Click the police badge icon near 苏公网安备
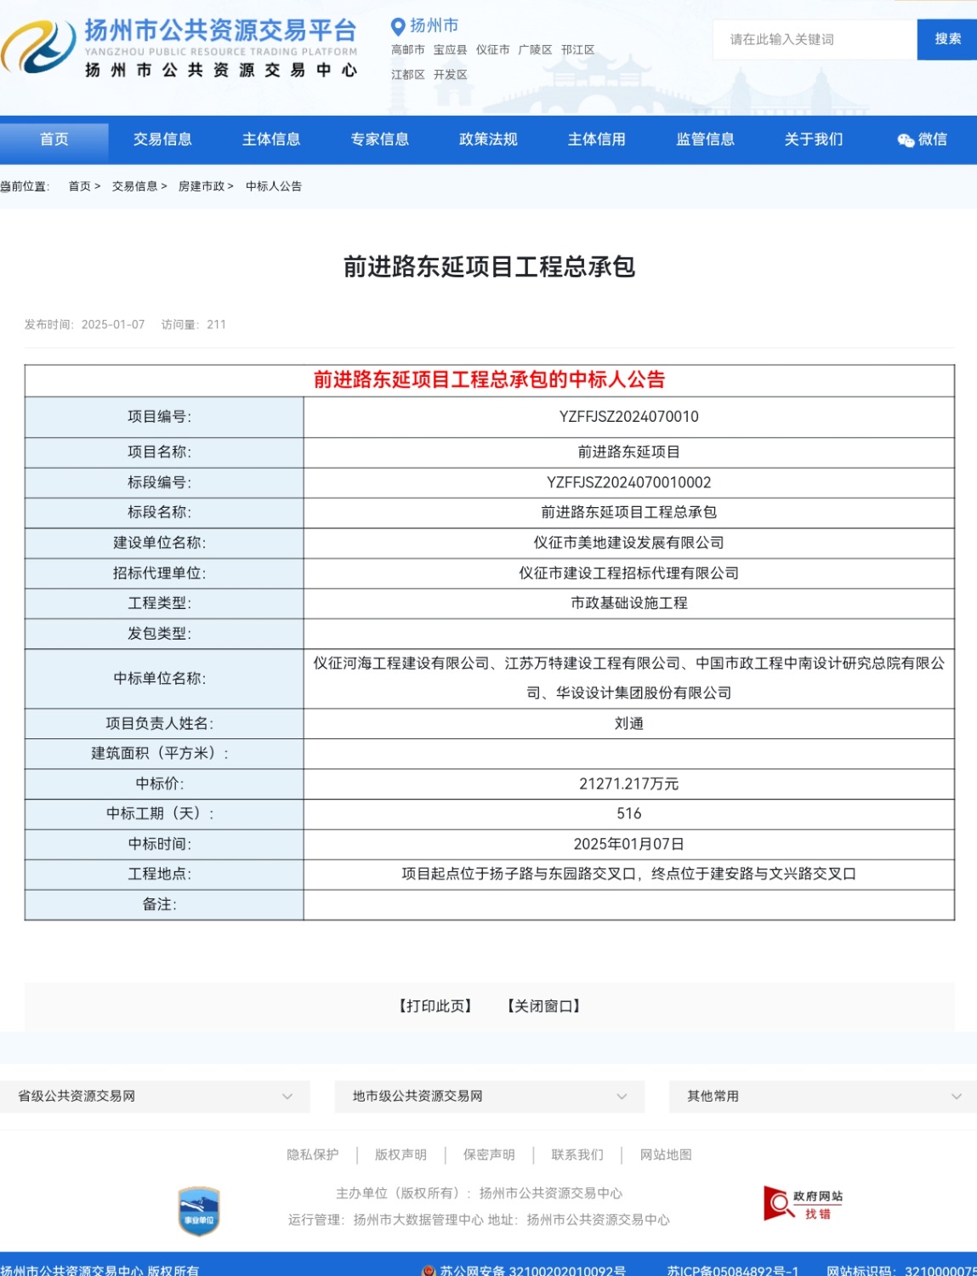This screenshot has height=1276, width=977. [x=429, y=1270]
